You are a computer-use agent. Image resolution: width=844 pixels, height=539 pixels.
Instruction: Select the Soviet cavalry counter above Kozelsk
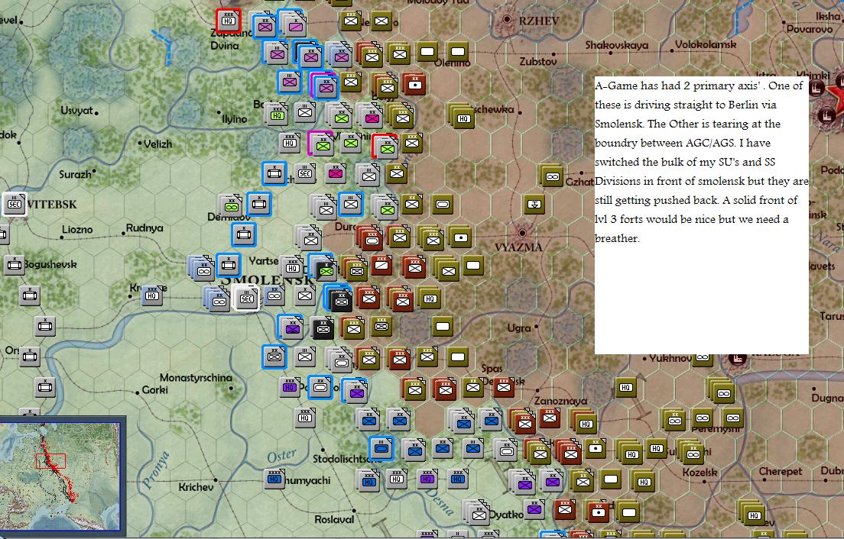point(692,452)
